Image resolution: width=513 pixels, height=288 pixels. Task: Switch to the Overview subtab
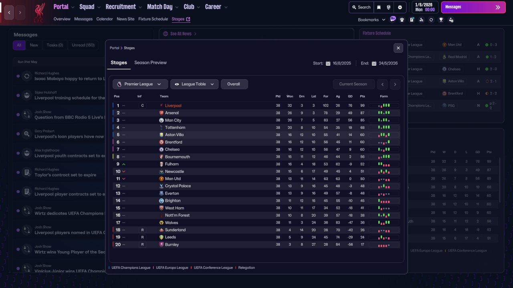tap(62, 19)
